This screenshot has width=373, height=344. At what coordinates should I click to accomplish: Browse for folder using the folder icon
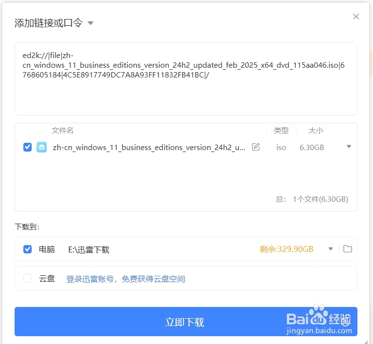click(x=348, y=249)
